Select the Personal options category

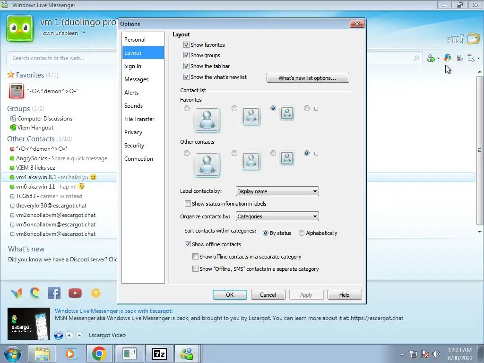click(143, 40)
